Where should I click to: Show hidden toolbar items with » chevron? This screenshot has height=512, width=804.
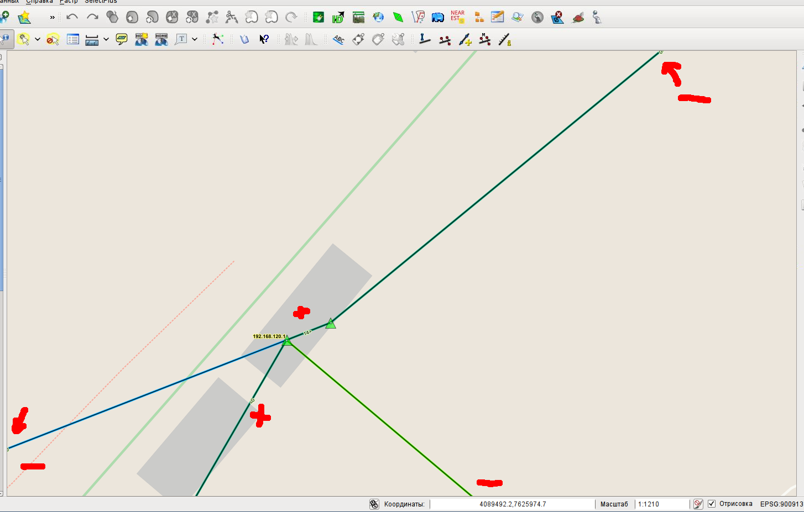53,17
